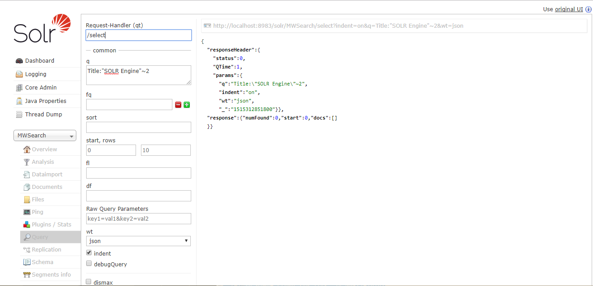Click the info icon beside original UI
The image size is (593, 286).
589,9
